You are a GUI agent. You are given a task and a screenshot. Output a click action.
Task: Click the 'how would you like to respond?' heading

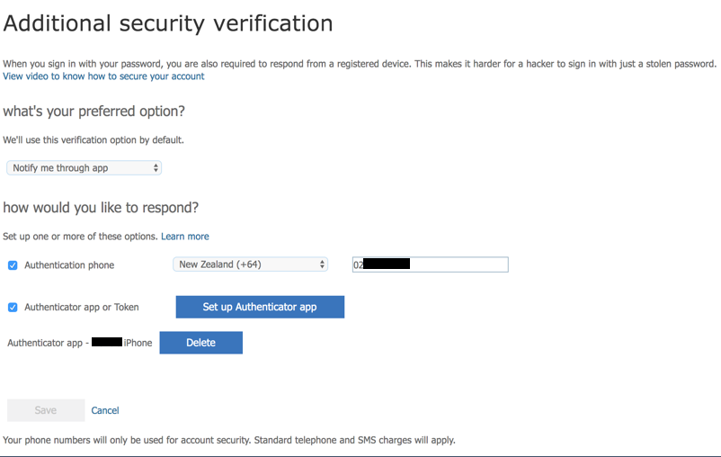coord(101,208)
